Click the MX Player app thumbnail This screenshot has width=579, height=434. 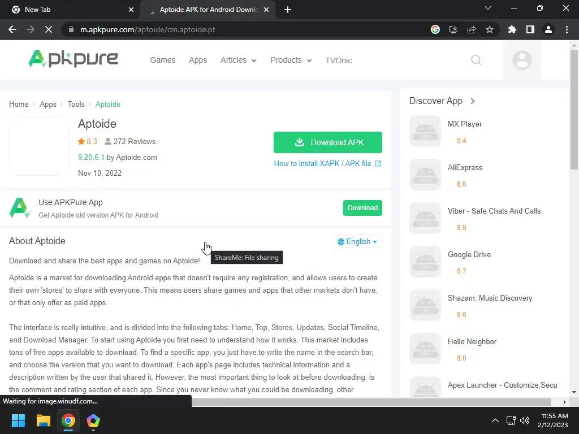425,131
